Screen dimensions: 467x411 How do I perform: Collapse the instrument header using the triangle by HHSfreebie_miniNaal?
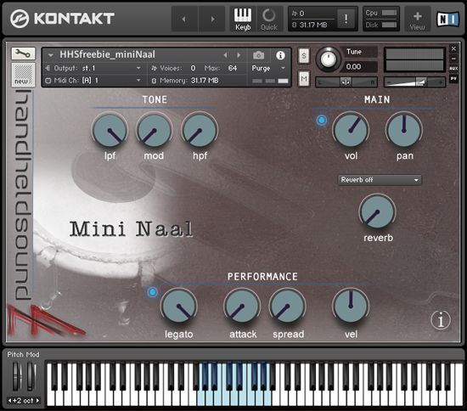(x=51, y=55)
